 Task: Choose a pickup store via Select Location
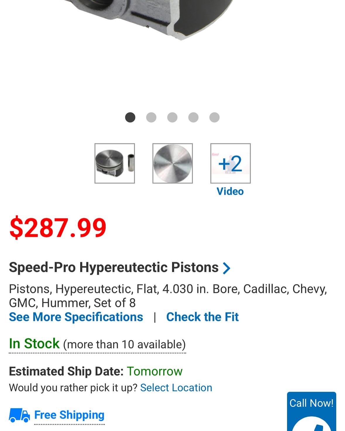176,388
